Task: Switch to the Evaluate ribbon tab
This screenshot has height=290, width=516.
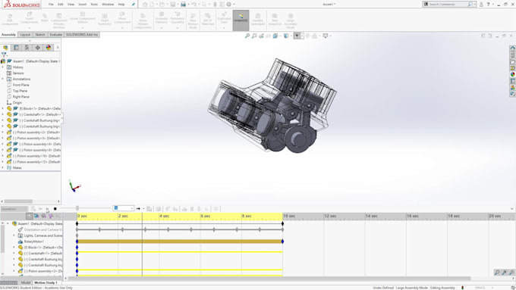Action: pos(55,35)
